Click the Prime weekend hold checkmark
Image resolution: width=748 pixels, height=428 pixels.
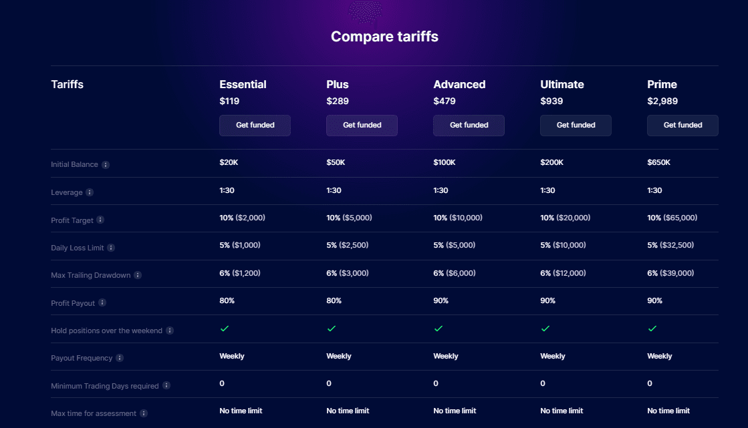tap(653, 329)
